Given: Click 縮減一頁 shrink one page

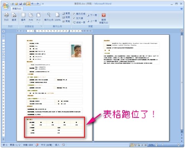Looking at the screenshot, I should point(79,23).
